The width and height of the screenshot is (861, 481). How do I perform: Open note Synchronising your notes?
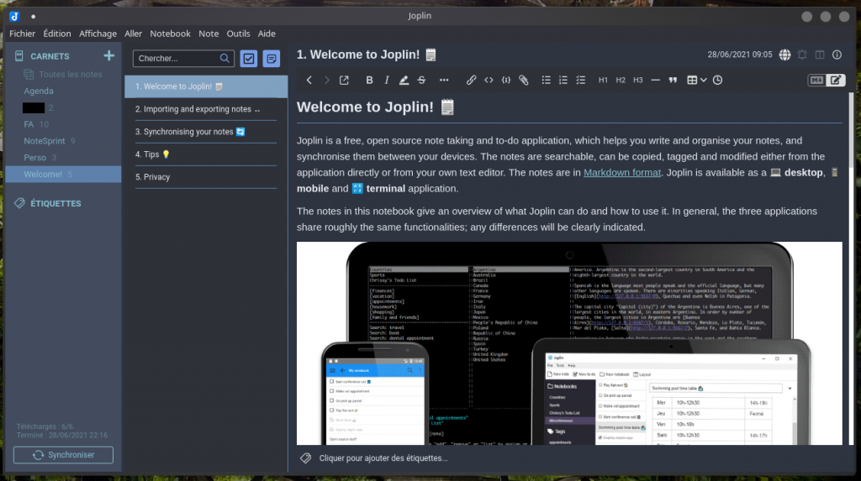pos(206,132)
